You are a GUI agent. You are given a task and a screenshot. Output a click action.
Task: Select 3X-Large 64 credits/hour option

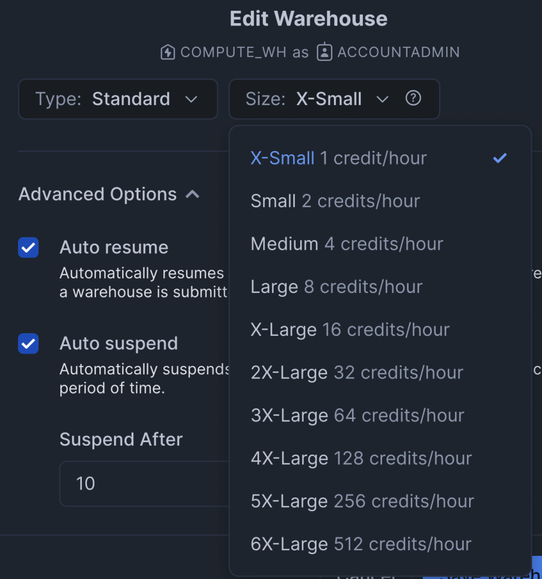point(357,416)
